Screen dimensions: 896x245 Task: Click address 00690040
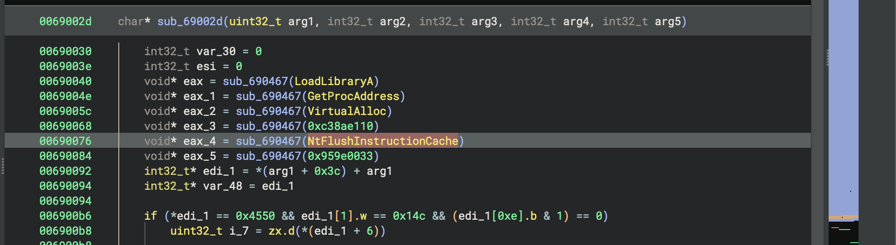[65, 81]
